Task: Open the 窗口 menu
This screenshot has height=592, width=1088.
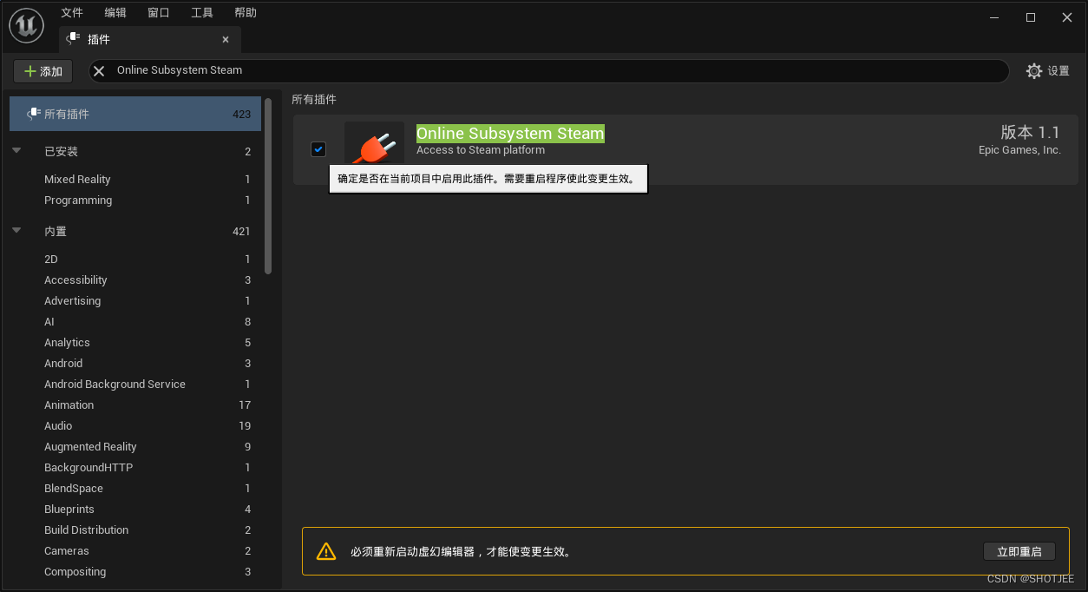Action: tap(159, 13)
